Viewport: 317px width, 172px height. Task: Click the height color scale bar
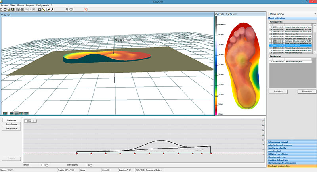216,67
